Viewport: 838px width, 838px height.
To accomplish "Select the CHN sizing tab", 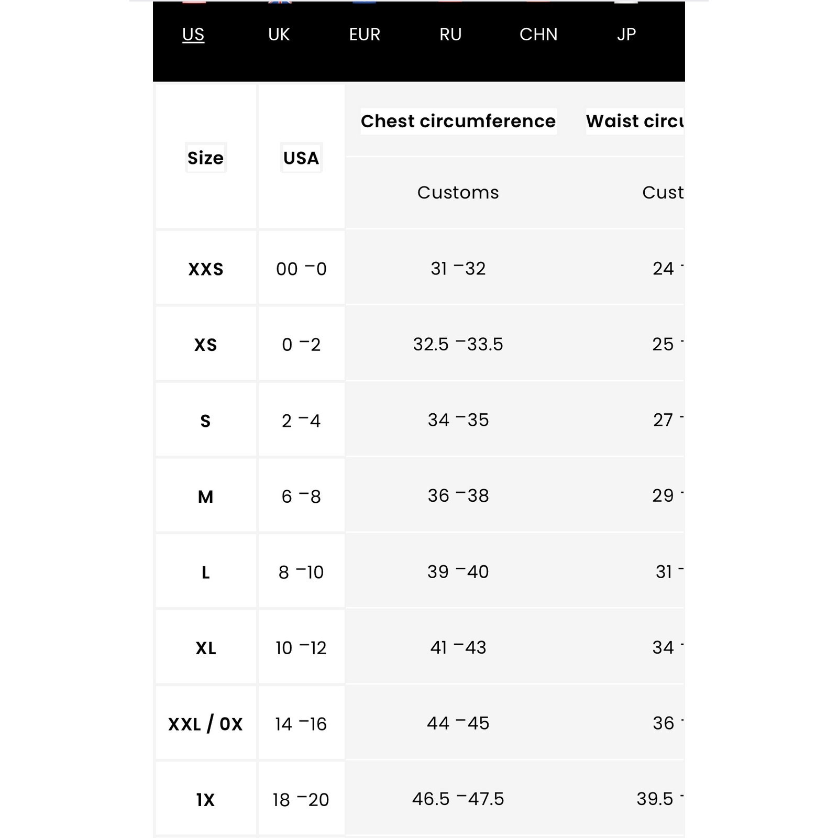I will (x=538, y=35).
